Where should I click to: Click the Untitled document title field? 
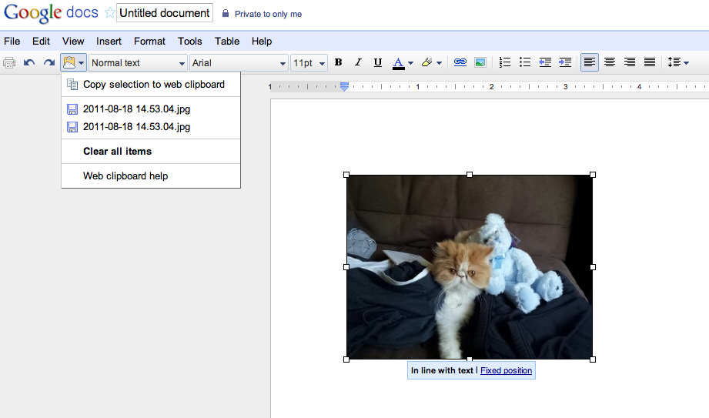(165, 13)
